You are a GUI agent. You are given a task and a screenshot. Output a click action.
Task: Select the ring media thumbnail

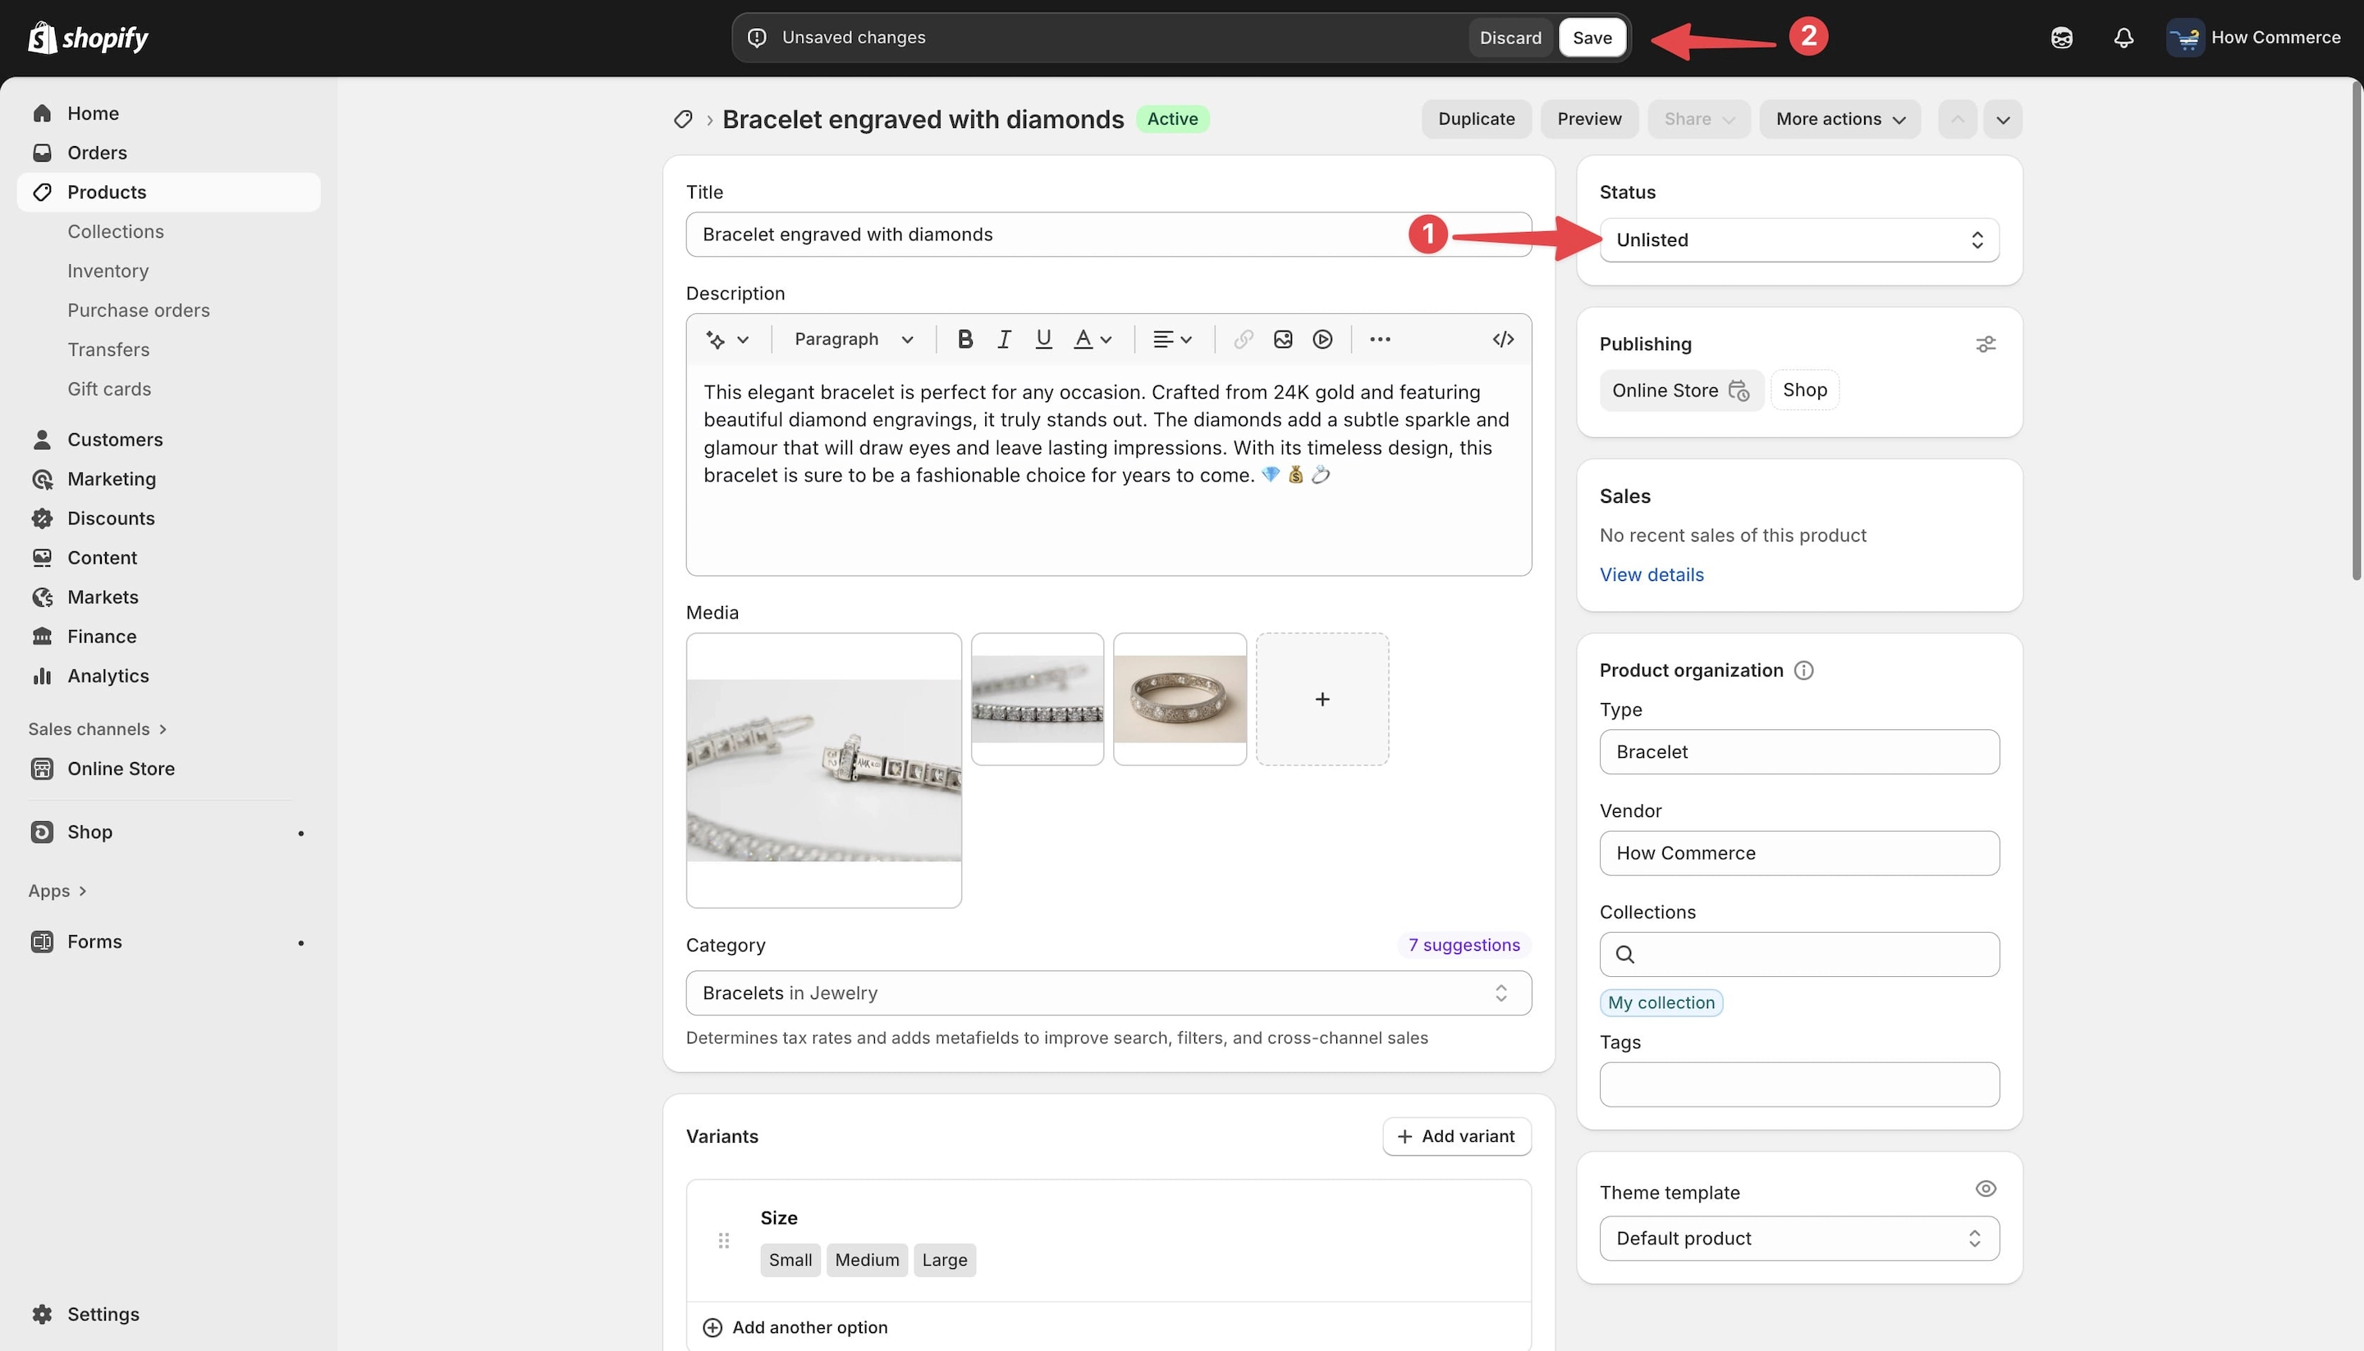tap(1180, 699)
